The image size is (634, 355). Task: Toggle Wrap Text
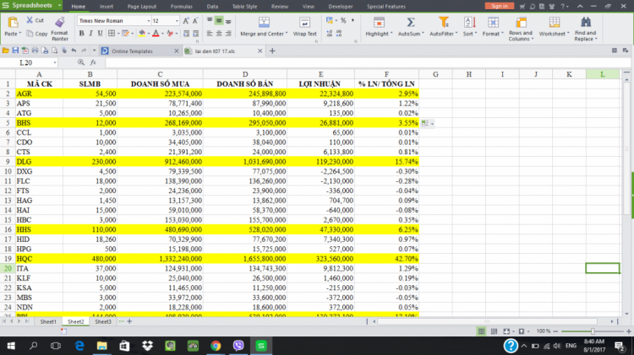point(304,27)
